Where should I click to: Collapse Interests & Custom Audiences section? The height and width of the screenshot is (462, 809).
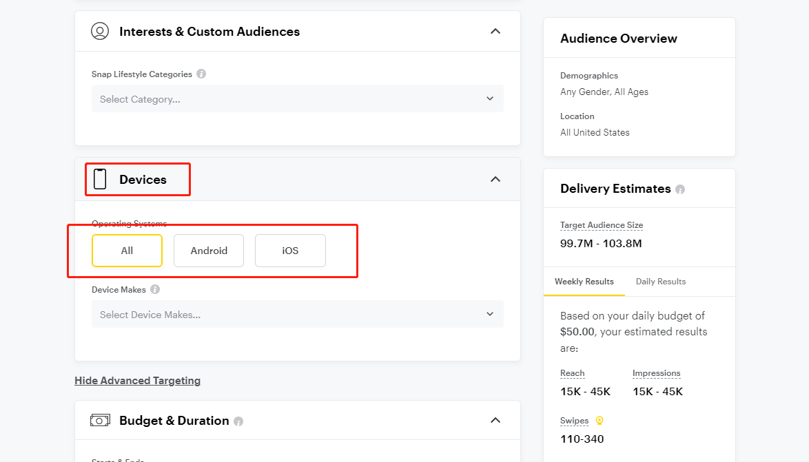pos(495,32)
